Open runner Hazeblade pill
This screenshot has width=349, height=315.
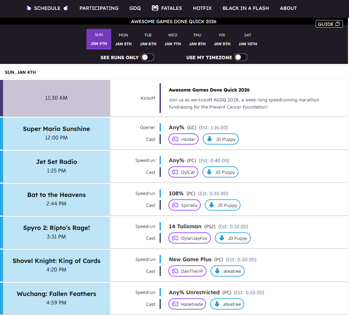[187, 304]
